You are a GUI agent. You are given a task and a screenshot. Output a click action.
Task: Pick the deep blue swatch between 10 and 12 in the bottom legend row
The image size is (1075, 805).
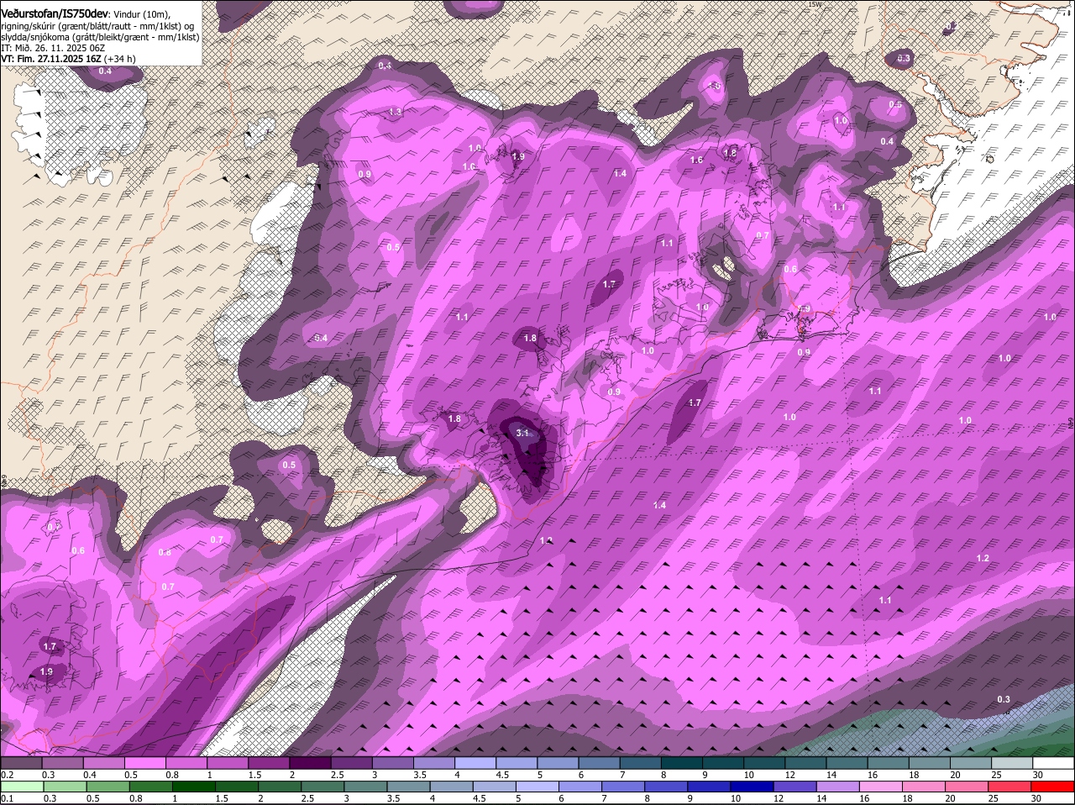[752, 786]
